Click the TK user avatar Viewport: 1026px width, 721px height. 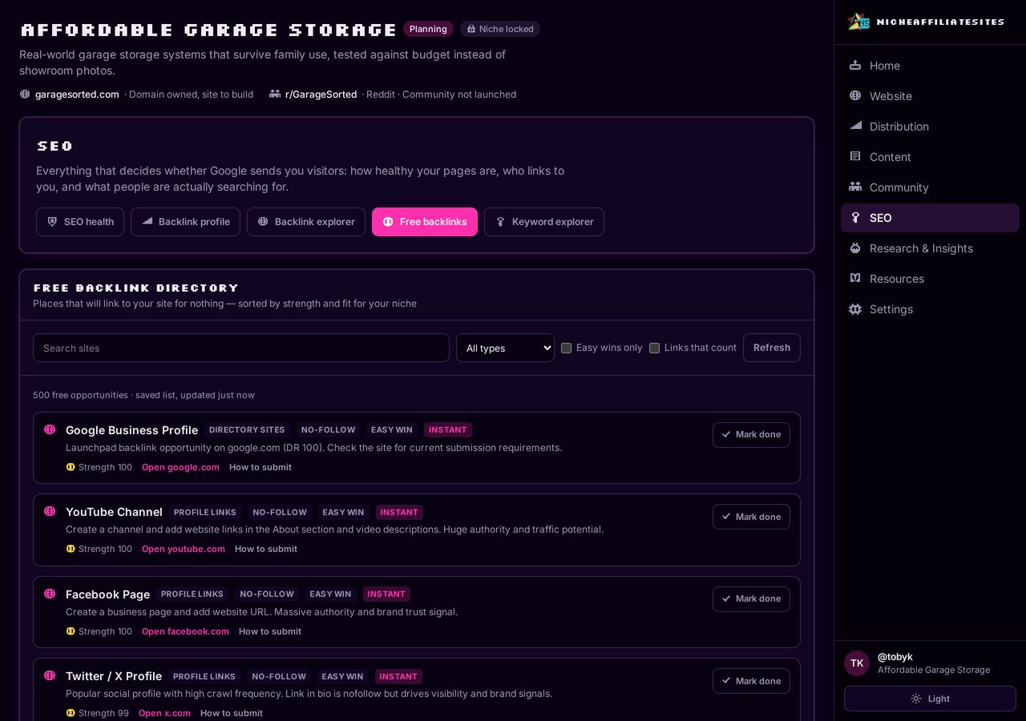(857, 663)
